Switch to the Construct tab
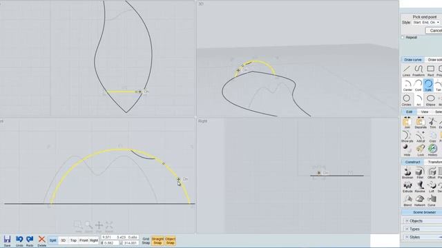 pos(413,162)
